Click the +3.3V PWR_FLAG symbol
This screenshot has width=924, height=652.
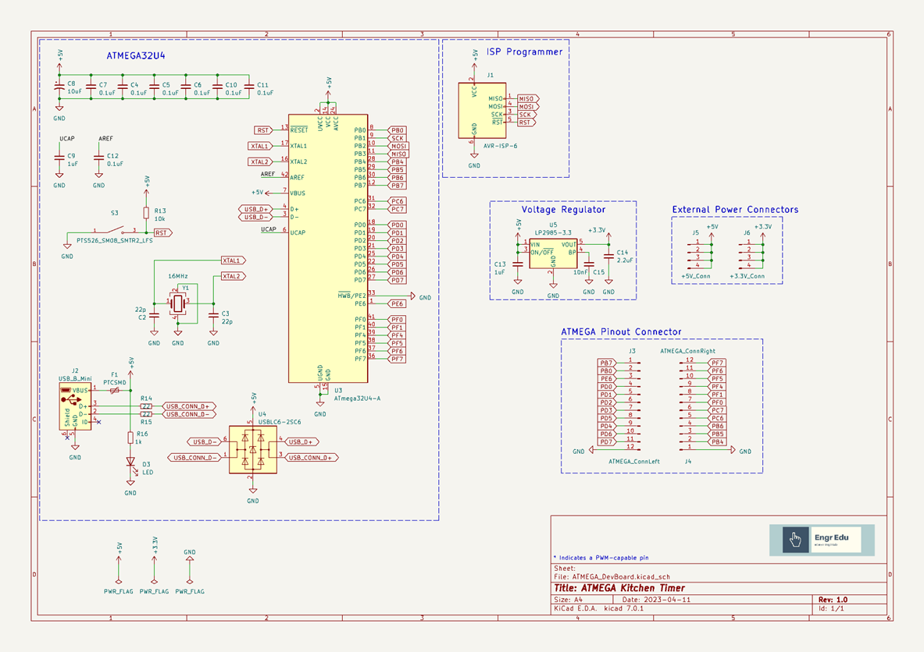[x=154, y=581]
